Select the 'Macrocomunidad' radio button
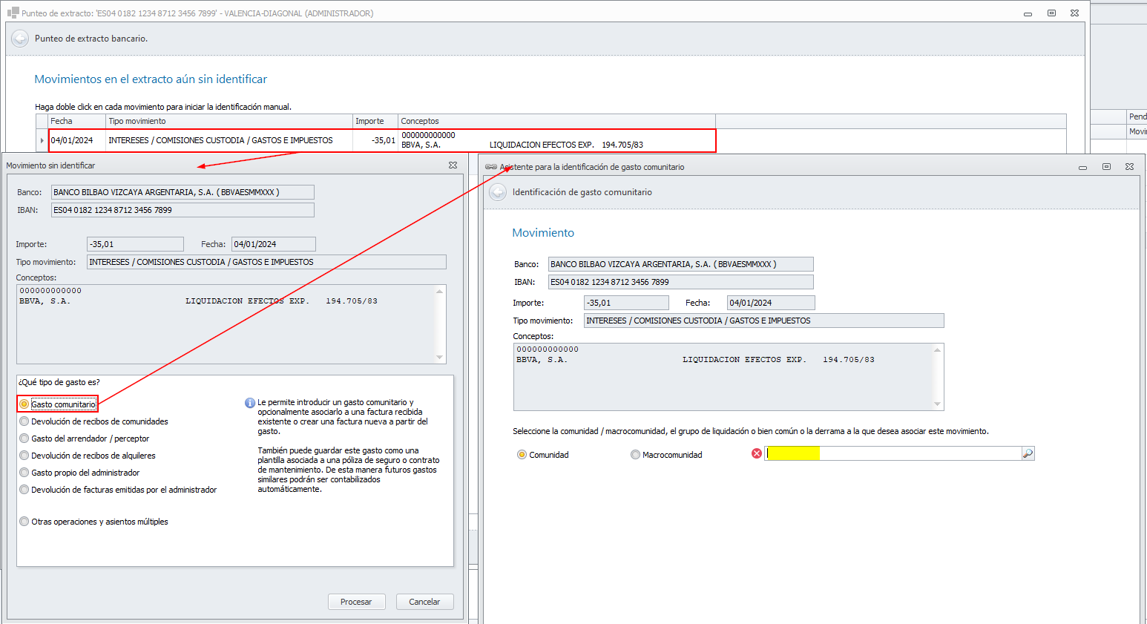This screenshot has width=1147, height=624. (x=635, y=455)
